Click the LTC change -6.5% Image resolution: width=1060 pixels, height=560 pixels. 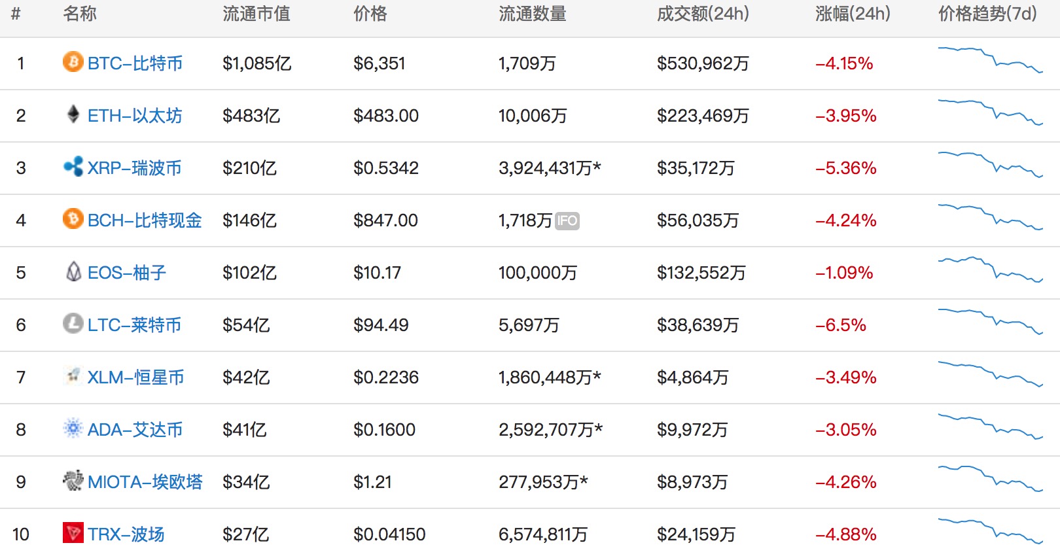coord(841,325)
